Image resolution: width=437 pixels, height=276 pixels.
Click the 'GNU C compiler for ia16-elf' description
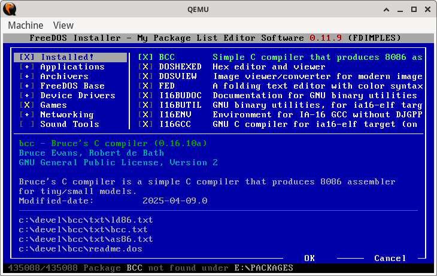(x=315, y=124)
